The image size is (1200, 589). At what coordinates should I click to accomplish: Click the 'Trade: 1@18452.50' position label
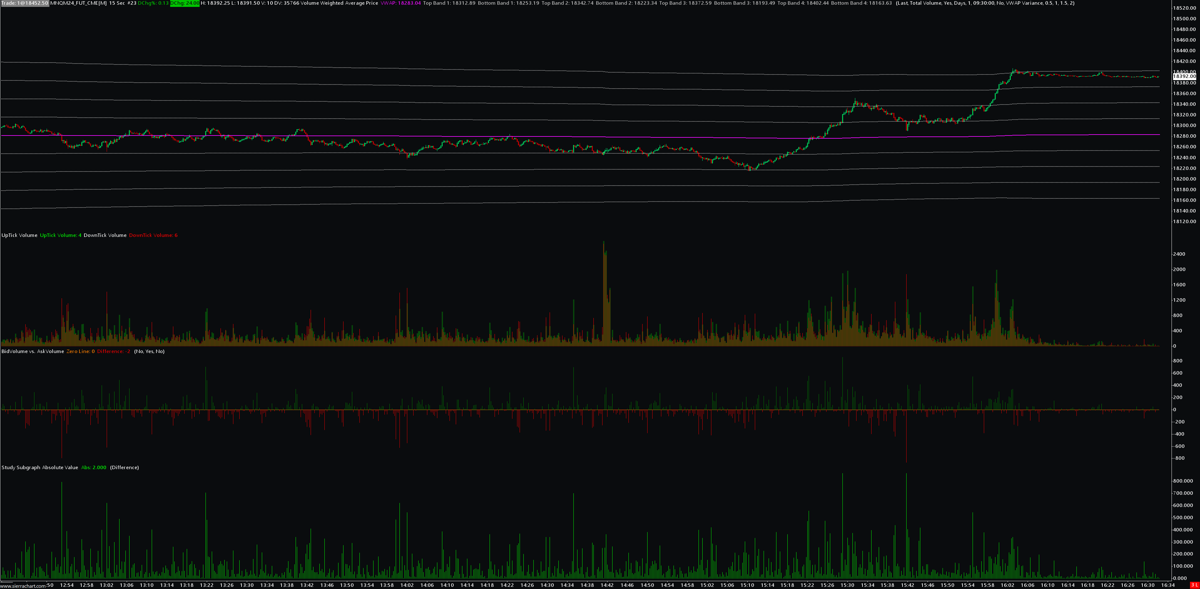pyautogui.click(x=25, y=3)
